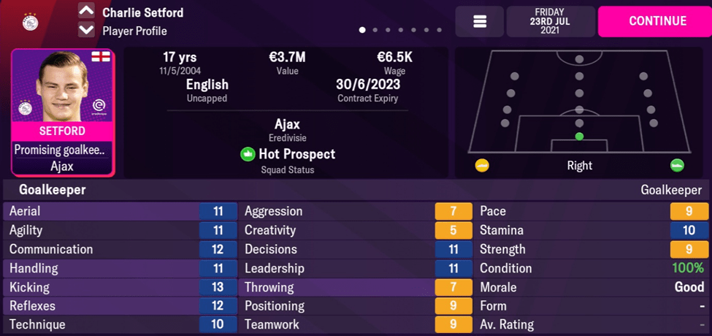Jump to the last page indicator dot
Viewport: 712px width, 336px height.
pyautogui.click(x=439, y=31)
